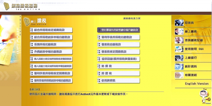Image resolution: width=212 pixels, height=106 pixels.
Task: Switch to the English Version
Action: (197, 84)
